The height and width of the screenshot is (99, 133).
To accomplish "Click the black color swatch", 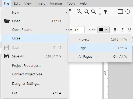I will coord(101,30).
